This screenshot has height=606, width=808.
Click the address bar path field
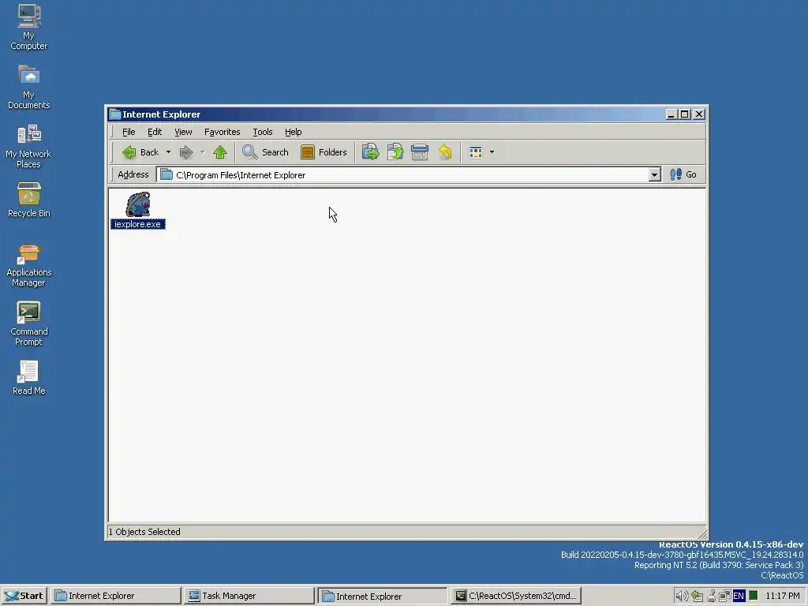(402, 174)
